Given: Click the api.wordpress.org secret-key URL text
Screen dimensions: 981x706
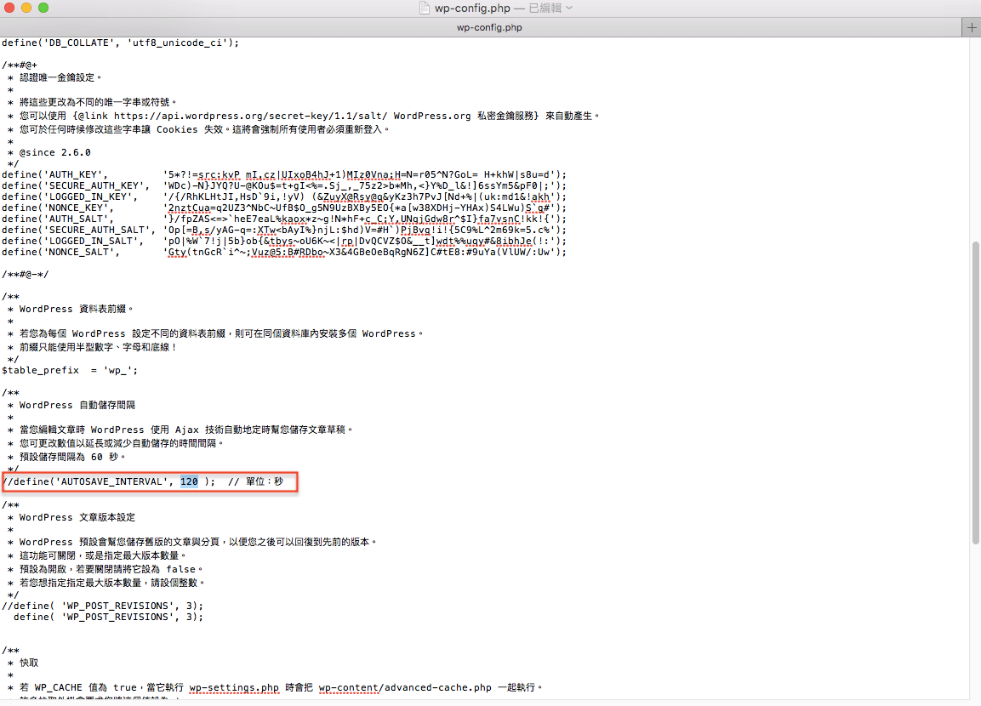Looking at the screenshot, I should (x=251, y=116).
